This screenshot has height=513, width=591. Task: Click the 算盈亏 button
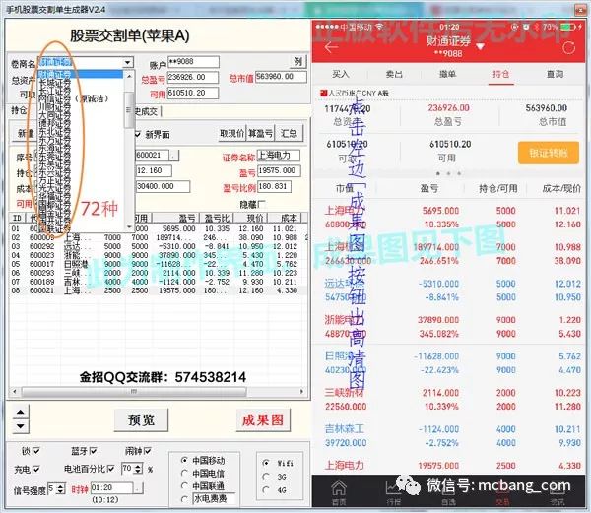point(260,133)
